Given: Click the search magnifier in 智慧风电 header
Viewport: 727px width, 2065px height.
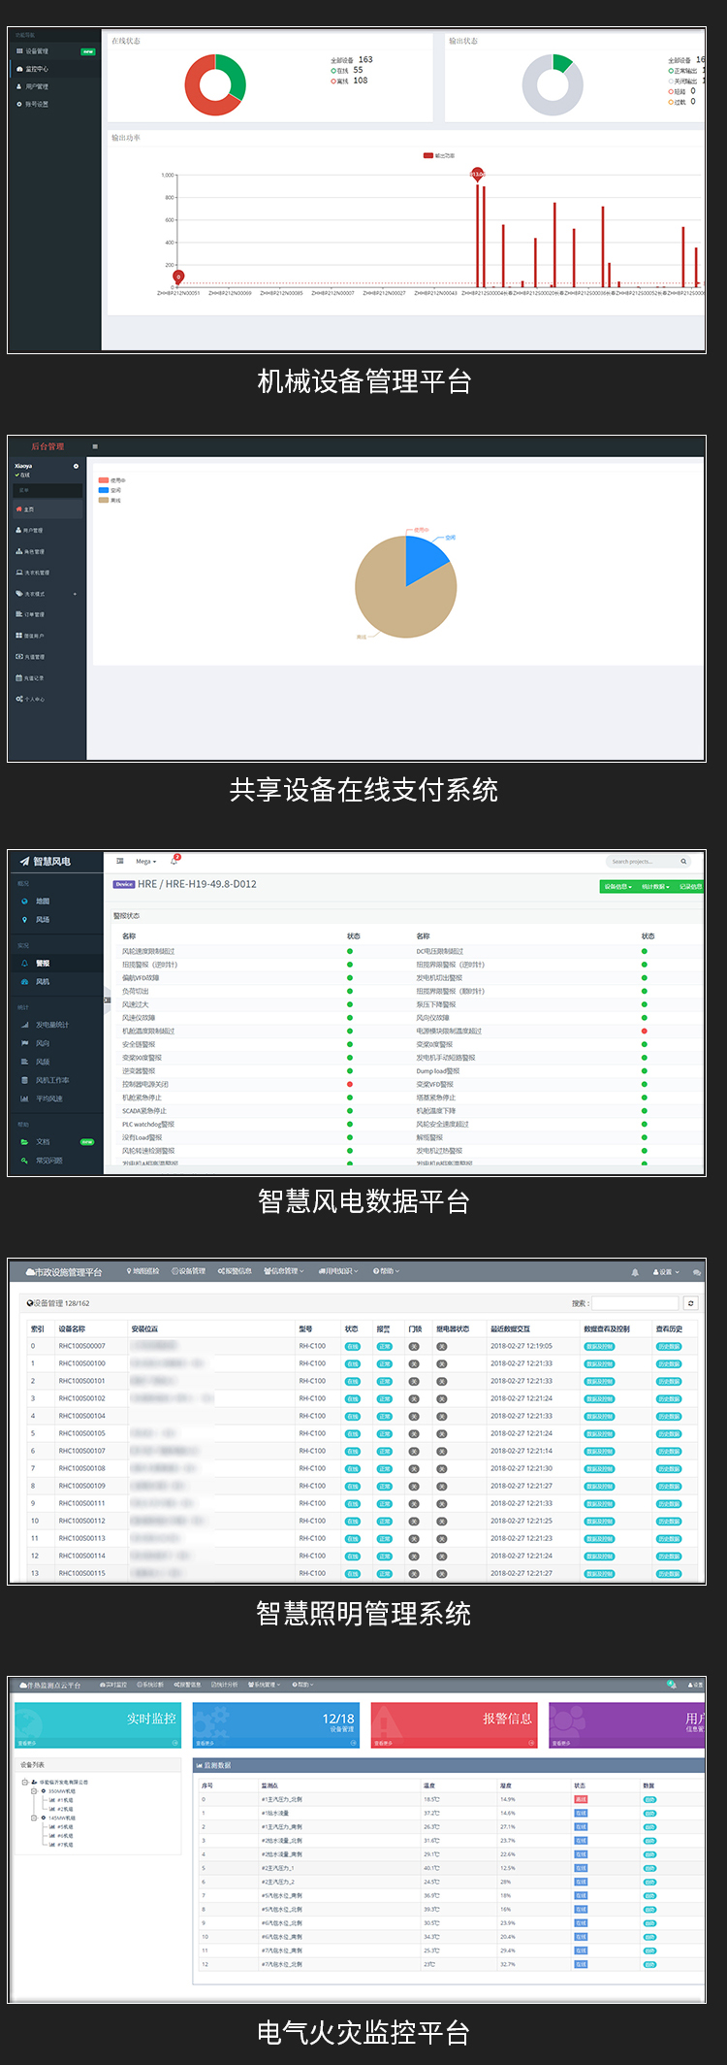Looking at the screenshot, I should [x=683, y=862].
